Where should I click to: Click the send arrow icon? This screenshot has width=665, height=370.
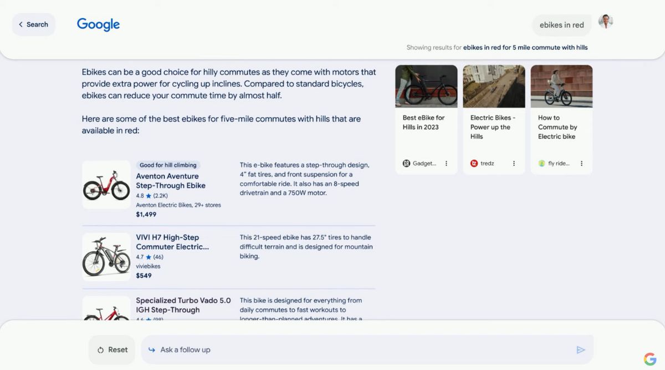pyautogui.click(x=581, y=350)
